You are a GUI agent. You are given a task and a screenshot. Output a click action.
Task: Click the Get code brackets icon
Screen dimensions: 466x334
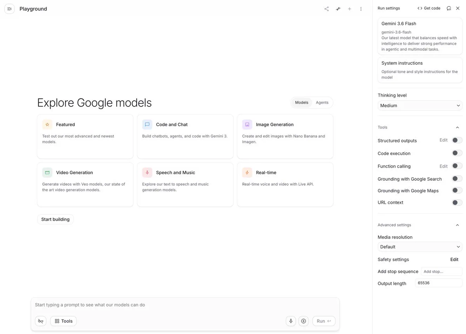point(420,8)
